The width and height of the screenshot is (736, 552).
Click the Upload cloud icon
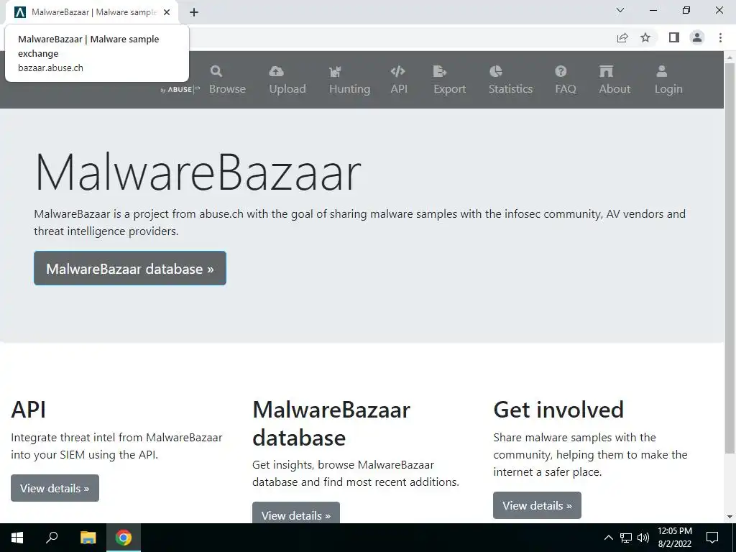pos(276,71)
